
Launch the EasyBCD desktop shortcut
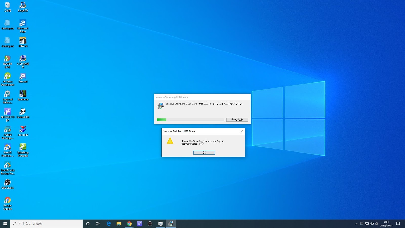tap(23, 7)
